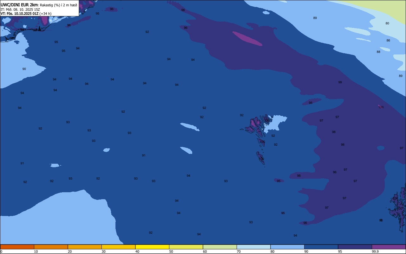Click the legend tick label 30
The image size is (406, 254).
pyautogui.click(x=103, y=251)
